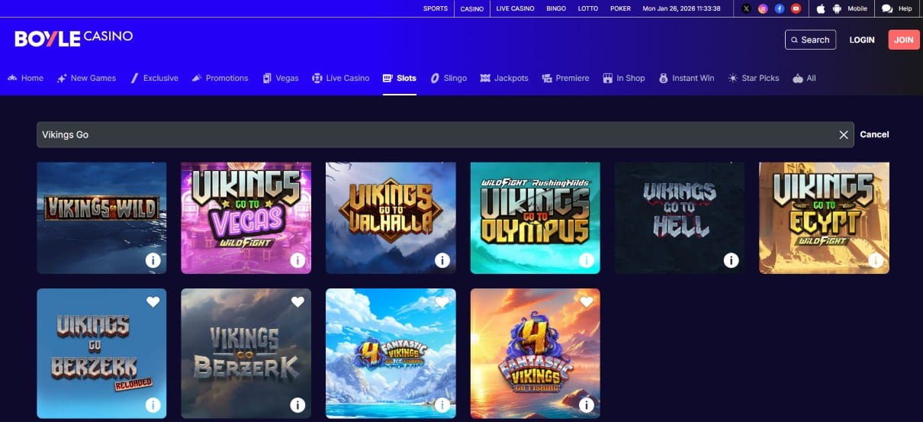Launch Vikings Go Wild game thumbnail
This screenshot has width=923, height=422.
tap(101, 217)
